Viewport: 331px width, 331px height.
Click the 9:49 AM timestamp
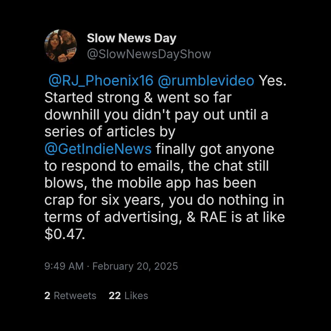64,266
